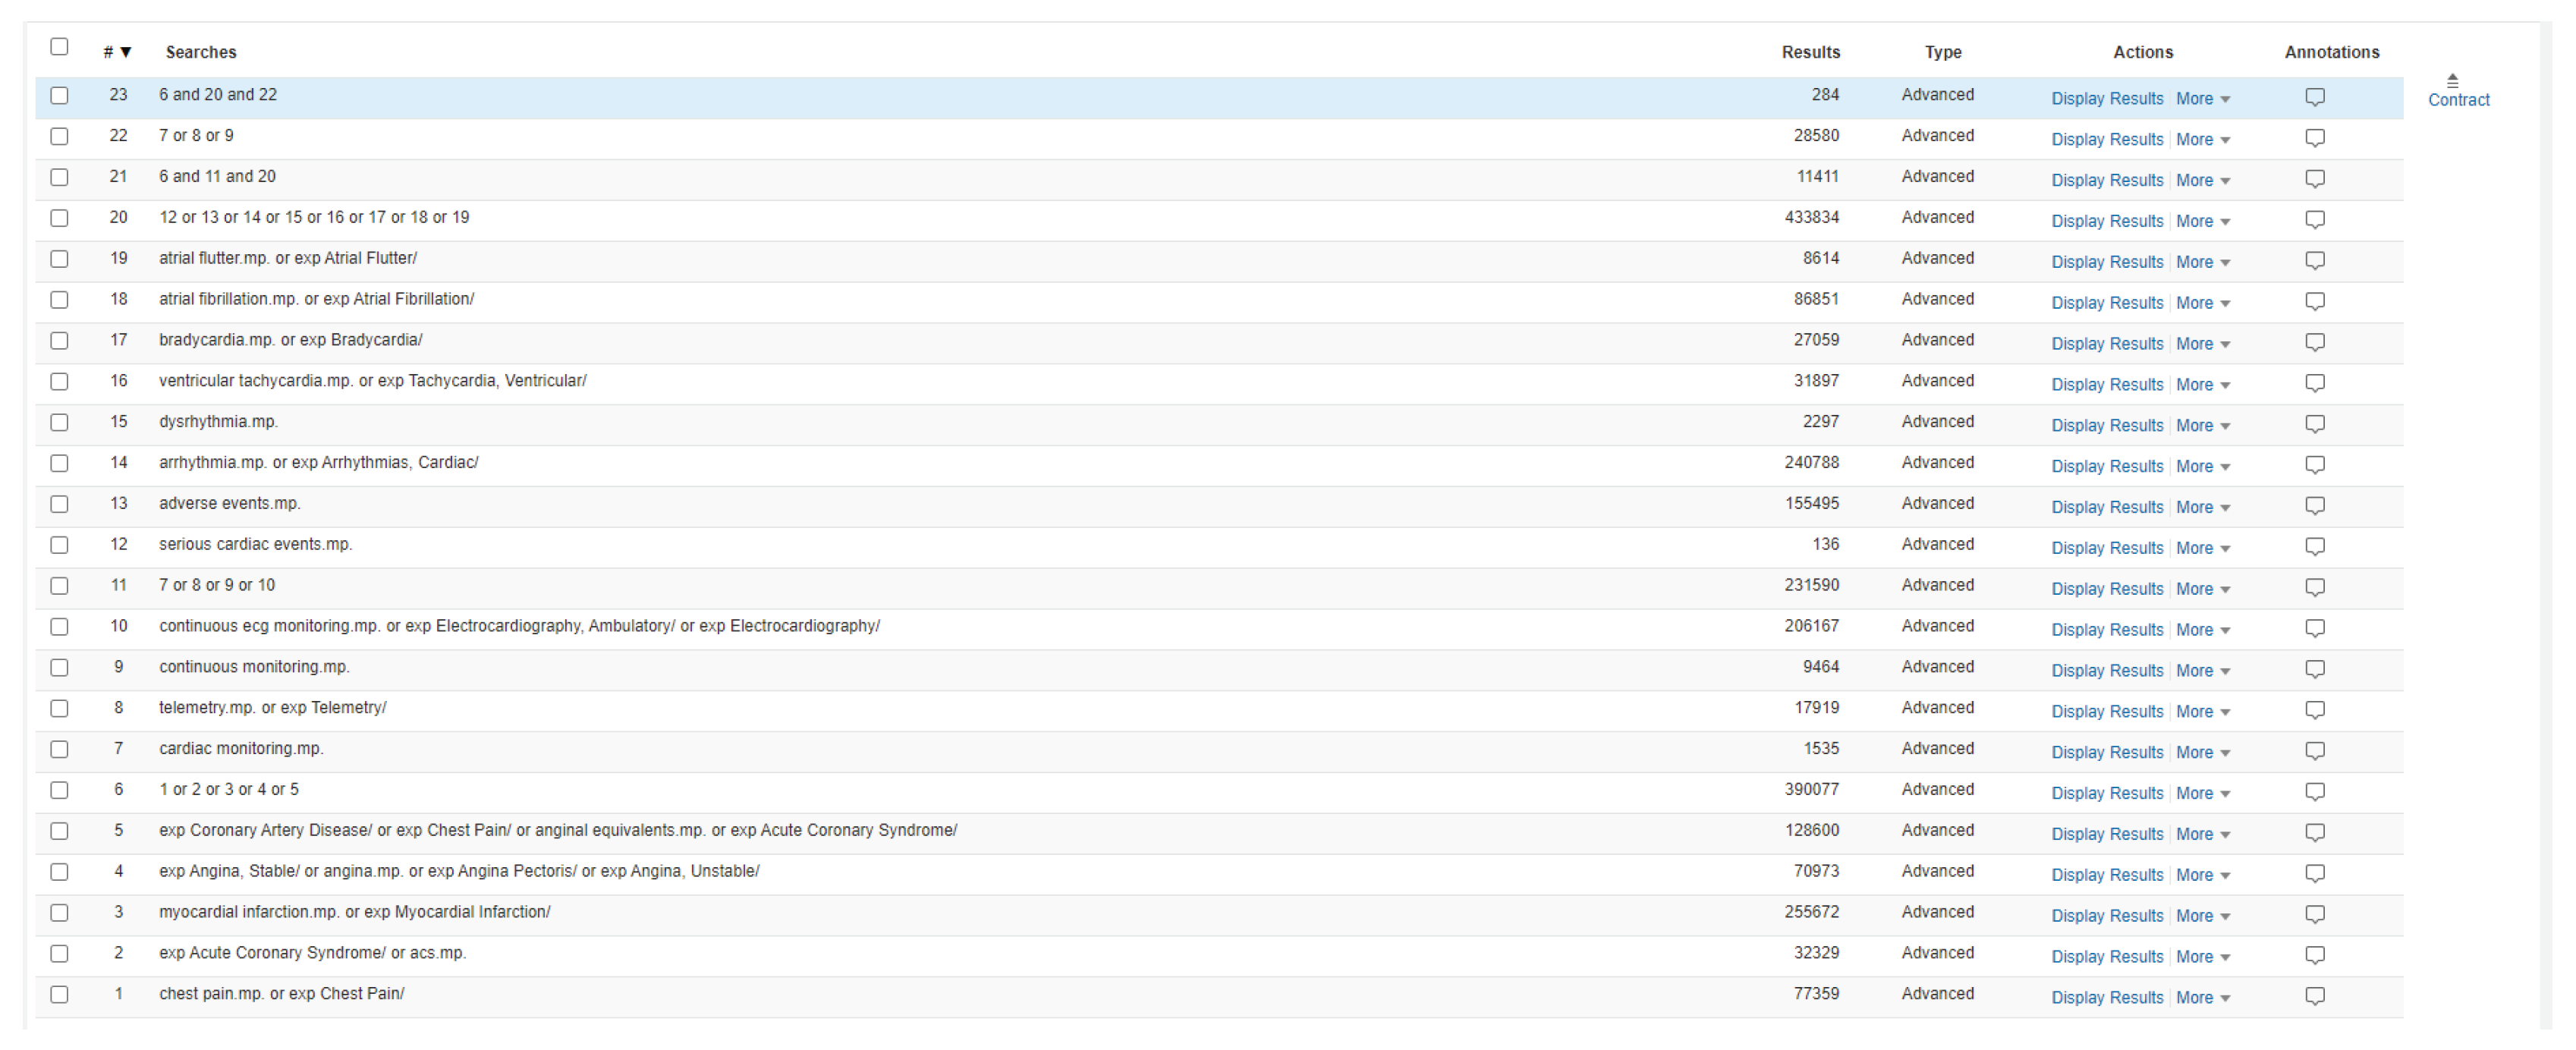
Task: Check the select-all checkbox in header
Action: pyautogui.click(x=59, y=47)
